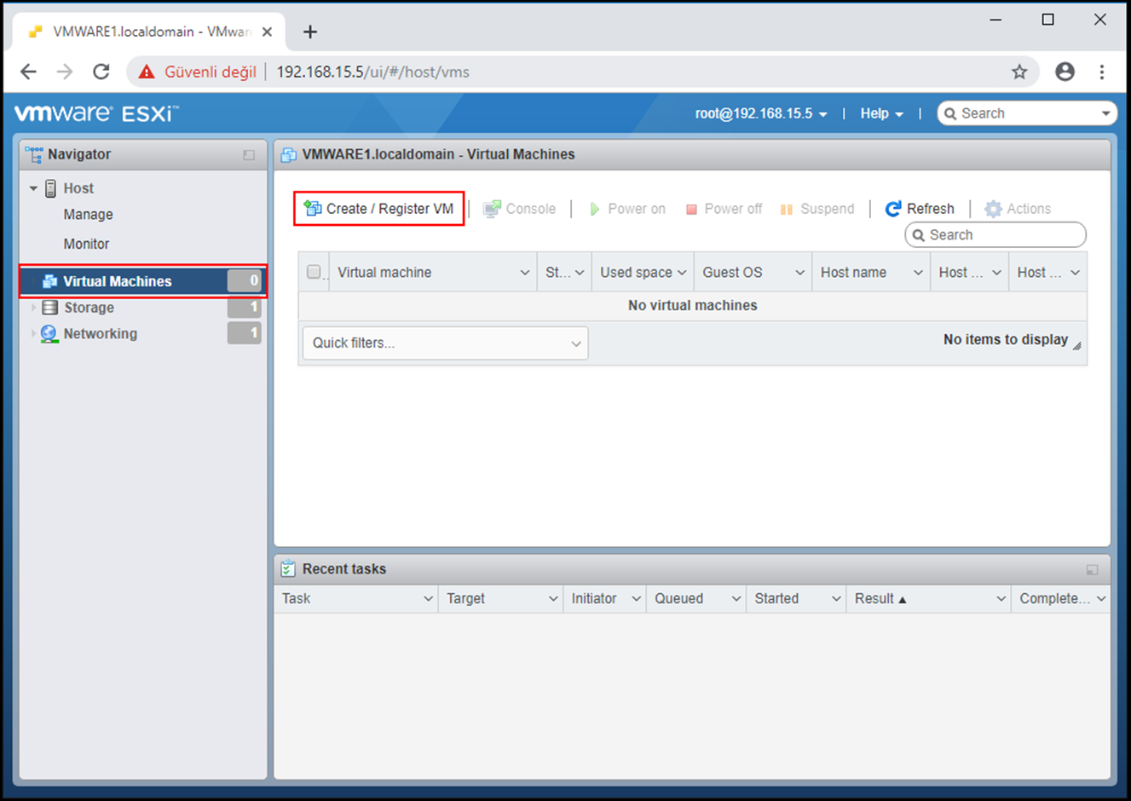1131x801 pixels.
Task: Click the browser back arrow
Action: pyautogui.click(x=28, y=72)
